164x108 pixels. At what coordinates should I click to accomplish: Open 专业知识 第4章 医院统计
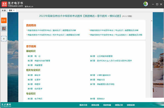[x=97, y=99]
